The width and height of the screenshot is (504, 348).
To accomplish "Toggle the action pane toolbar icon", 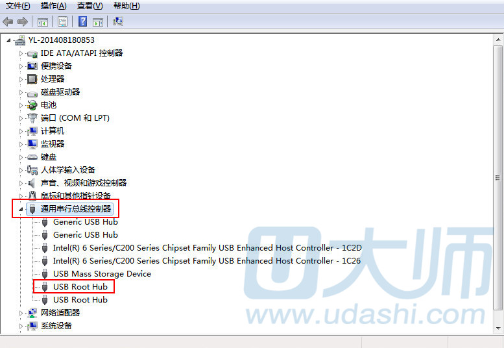I will click(98, 22).
